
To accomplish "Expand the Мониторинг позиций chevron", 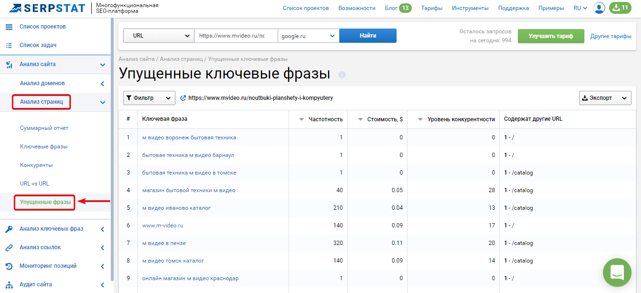I will [x=102, y=266].
